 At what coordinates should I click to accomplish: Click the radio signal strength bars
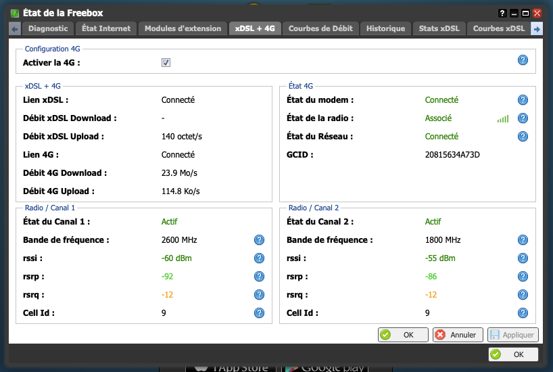(x=503, y=119)
